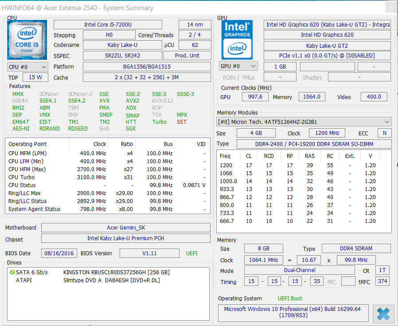The width and height of the screenshot is (398, 326).
Task: Select the Slimtype DVD A DA8AESH drive entry
Action: [x=112, y=280]
